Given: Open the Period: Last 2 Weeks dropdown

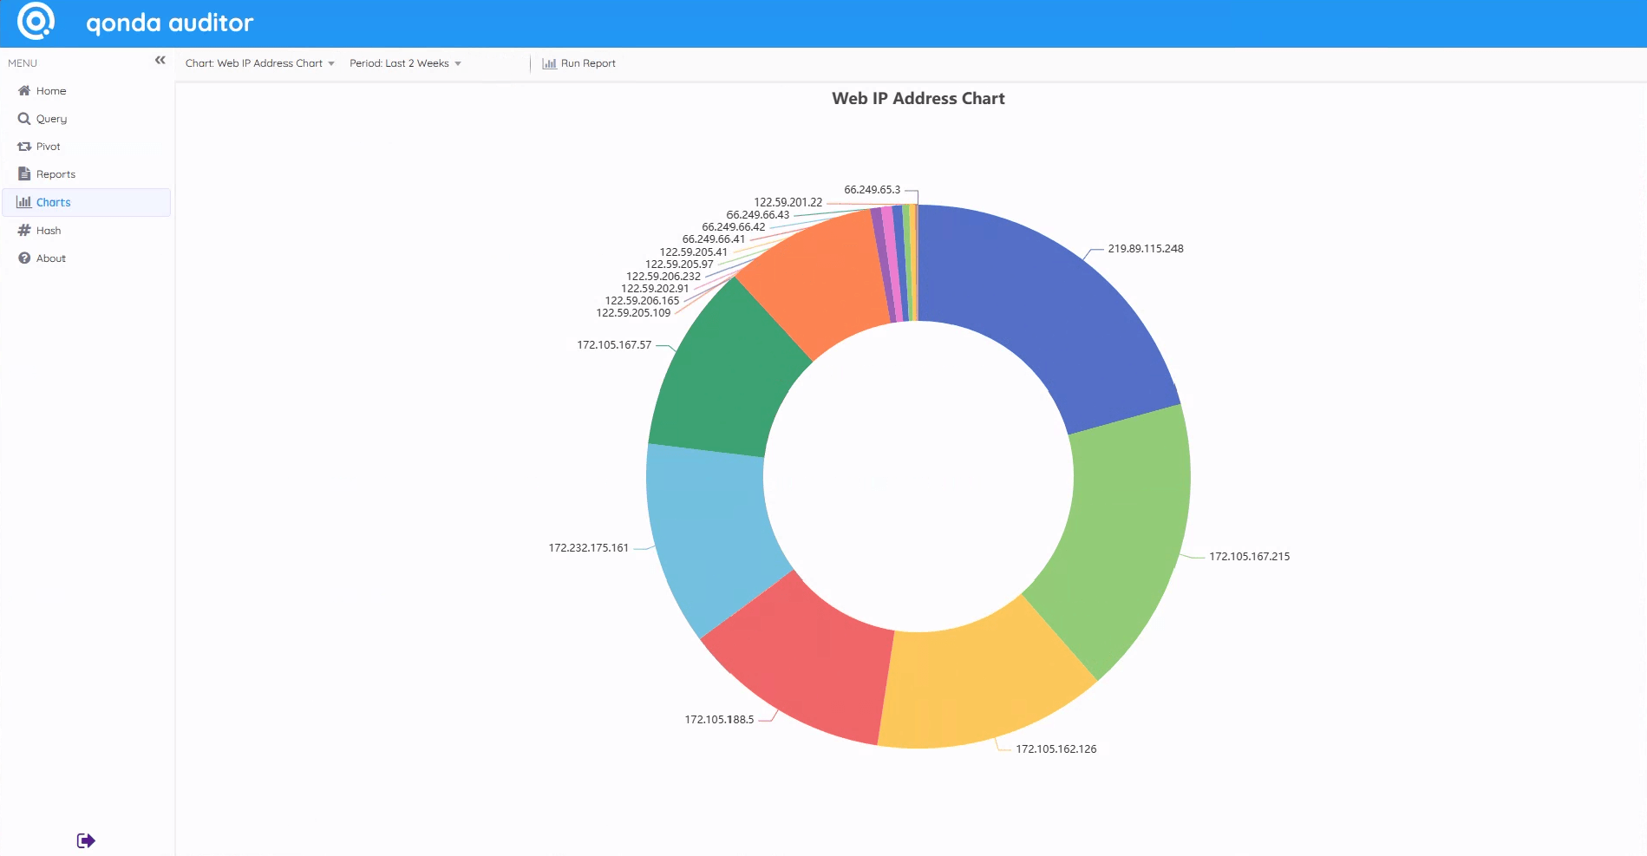Looking at the screenshot, I should click(x=405, y=62).
